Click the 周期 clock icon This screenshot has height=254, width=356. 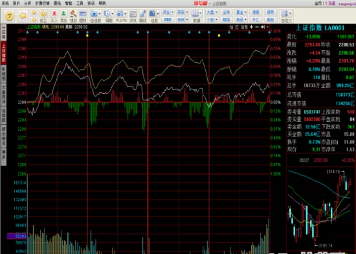(x=107, y=14)
